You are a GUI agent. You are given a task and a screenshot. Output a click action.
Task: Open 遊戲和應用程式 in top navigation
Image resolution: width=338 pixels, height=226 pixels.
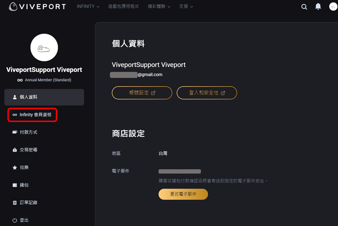coord(123,7)
